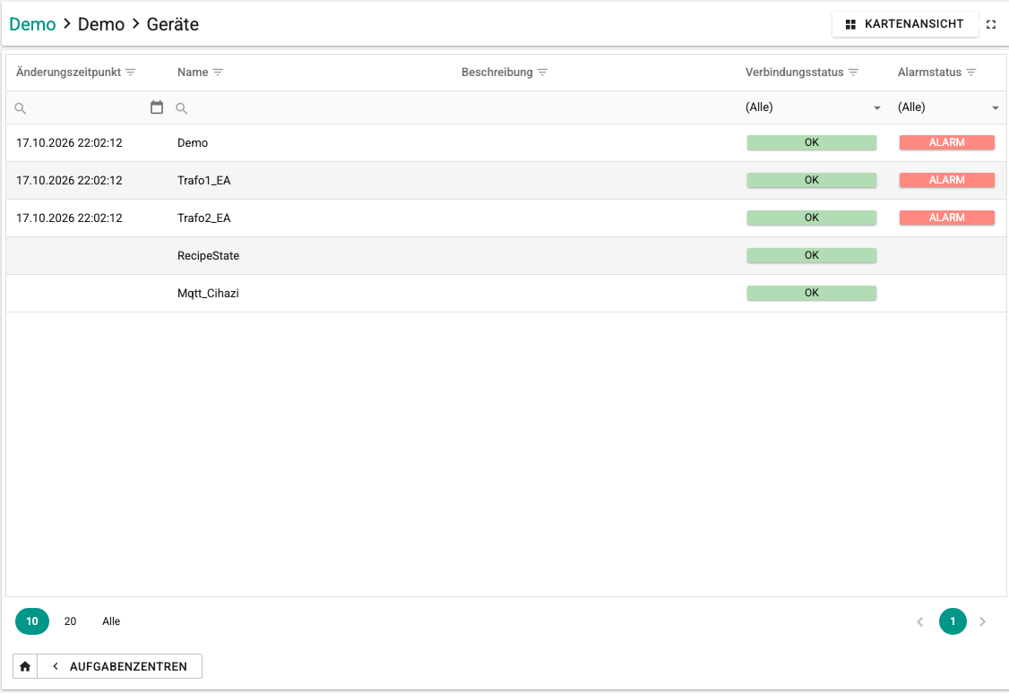Select 20 rows per page
The height and width of the screenshot is (693, 1009).
(70, 621)
